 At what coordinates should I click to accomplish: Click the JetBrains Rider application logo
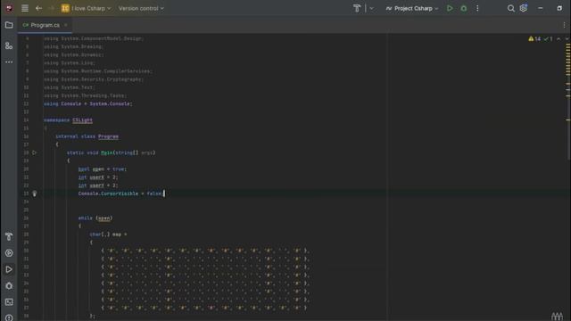9,8
